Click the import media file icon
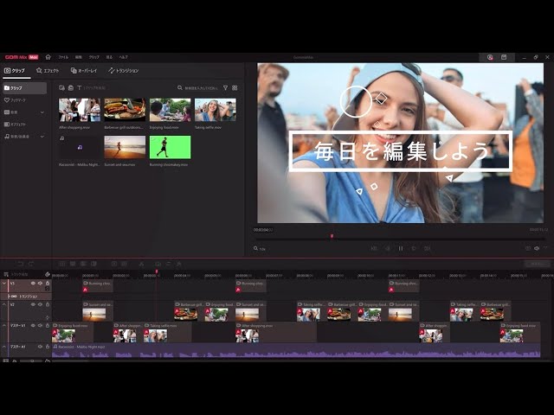The width and height of the screenshot is (554, 415). click(61, 88)
